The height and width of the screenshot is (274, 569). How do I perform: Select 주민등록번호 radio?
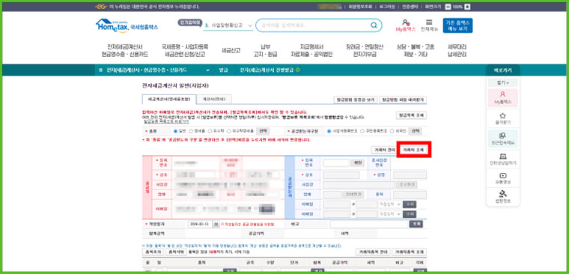coord(362,131)
